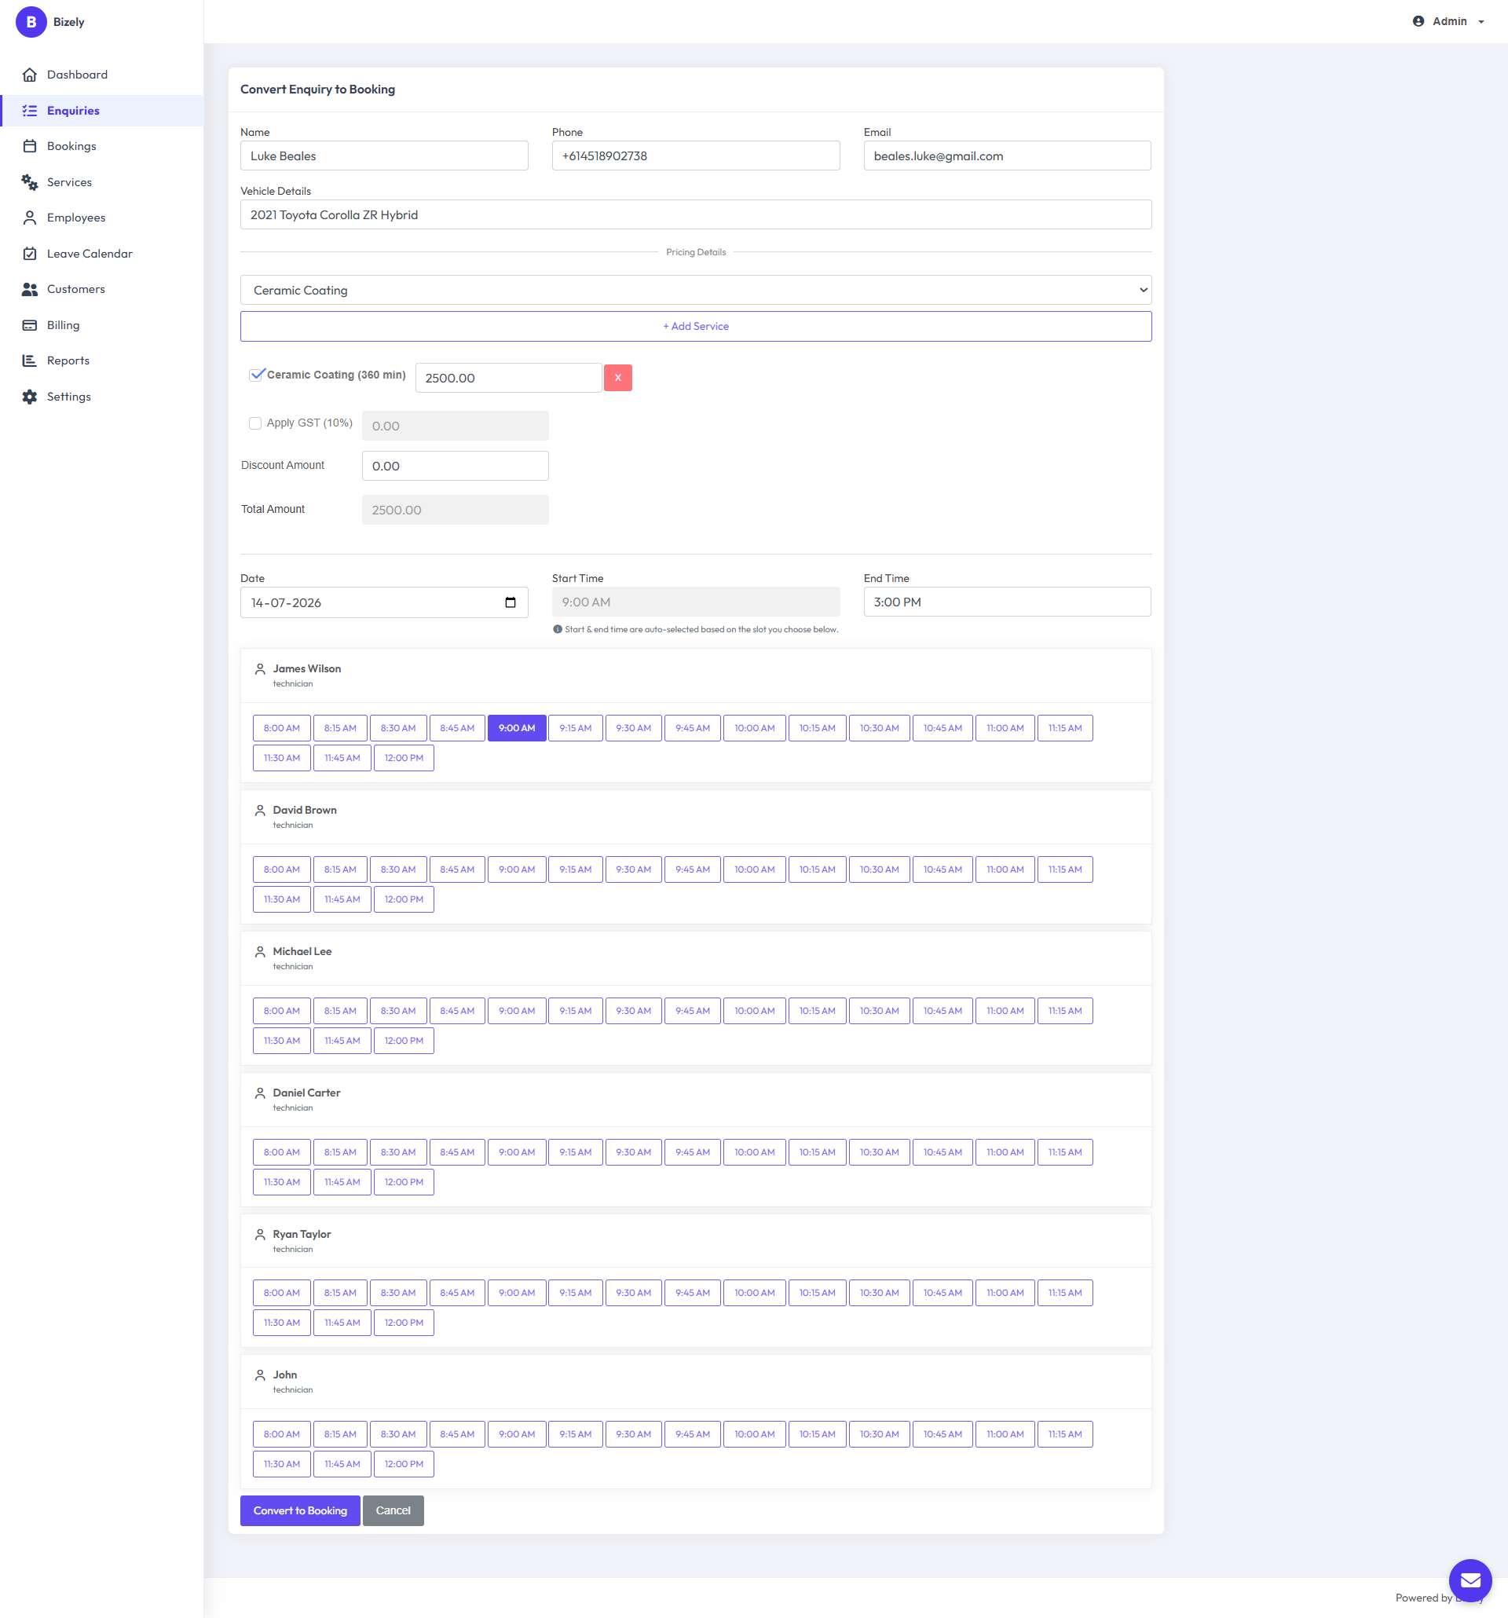Open the chat envelope floating button
Screen dimensions: 1508x1618
tap(1470, 1580)
